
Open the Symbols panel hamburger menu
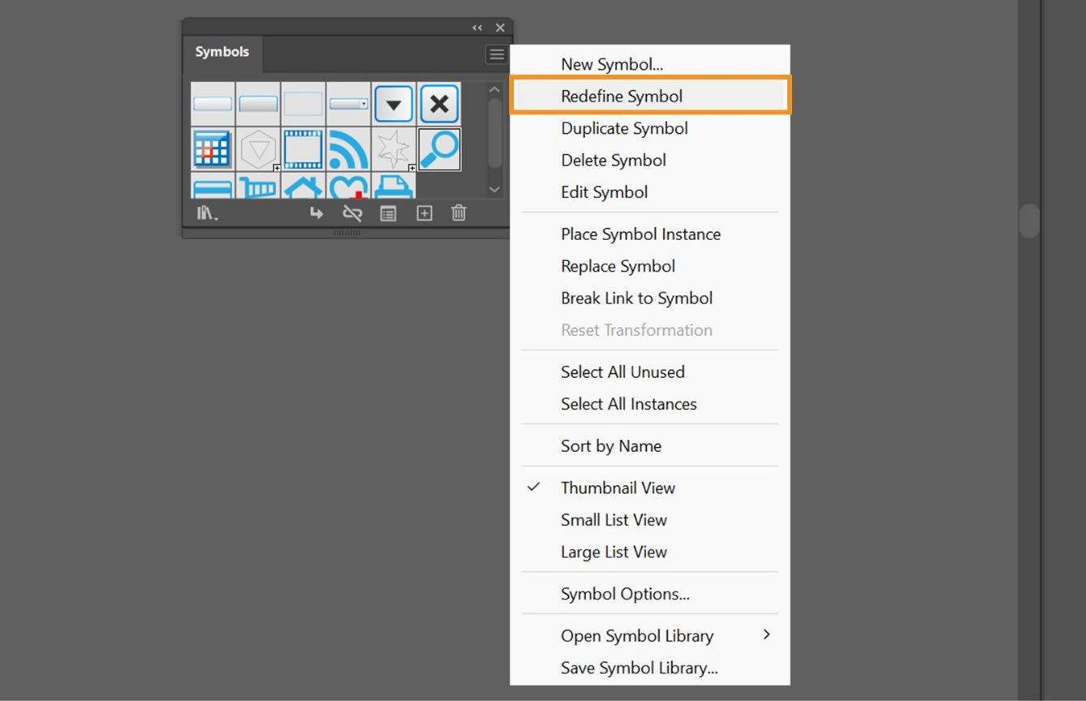[497, 54]
